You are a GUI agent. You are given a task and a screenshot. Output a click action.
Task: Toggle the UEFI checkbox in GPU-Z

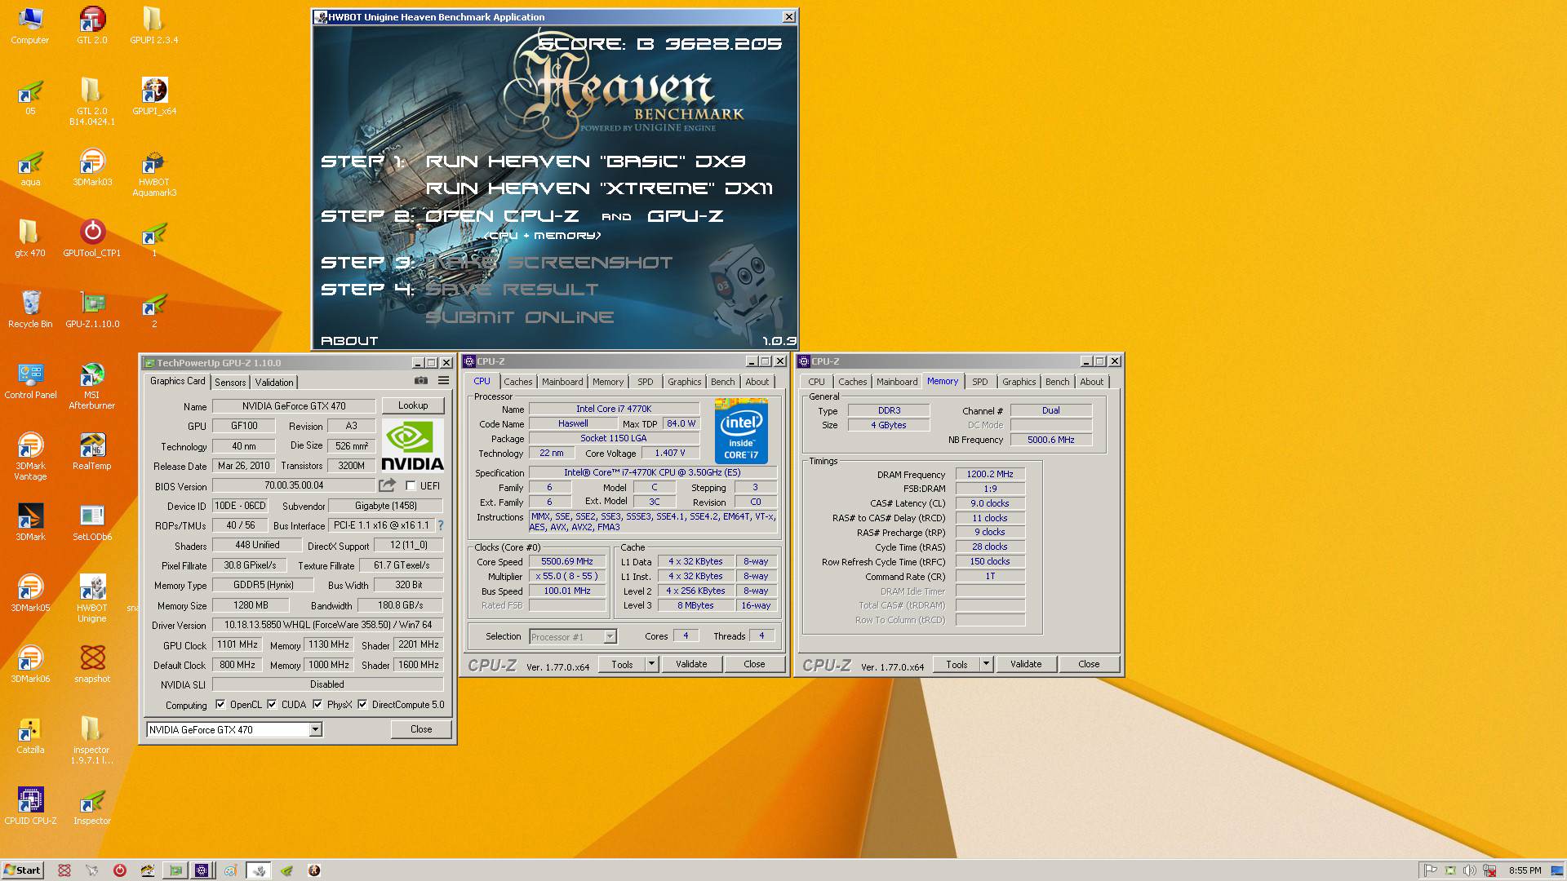(x=411, y=486)
